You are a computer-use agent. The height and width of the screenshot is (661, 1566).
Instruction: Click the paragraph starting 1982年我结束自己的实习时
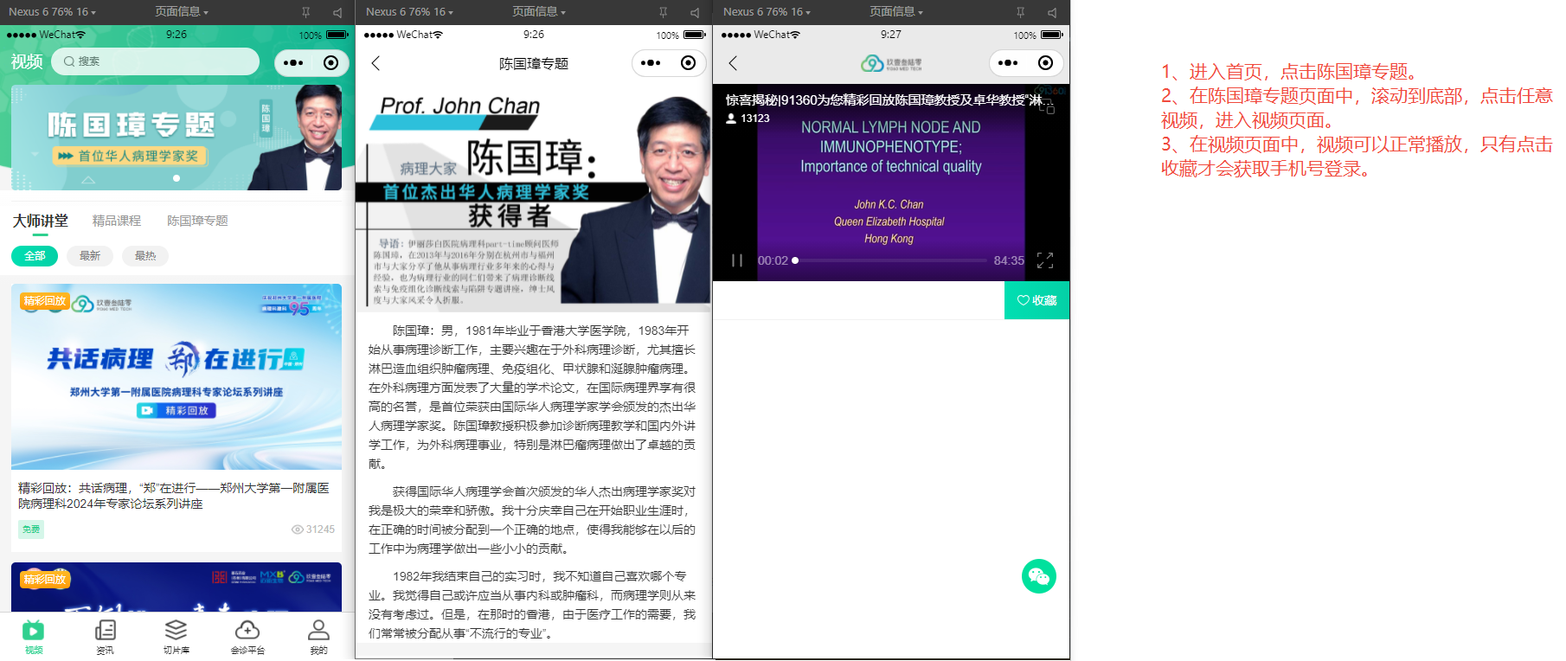click(532, 605)
